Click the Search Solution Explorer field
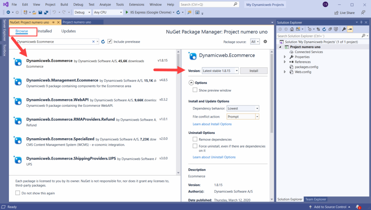The image size is (371, 210). tap(319, 36)
